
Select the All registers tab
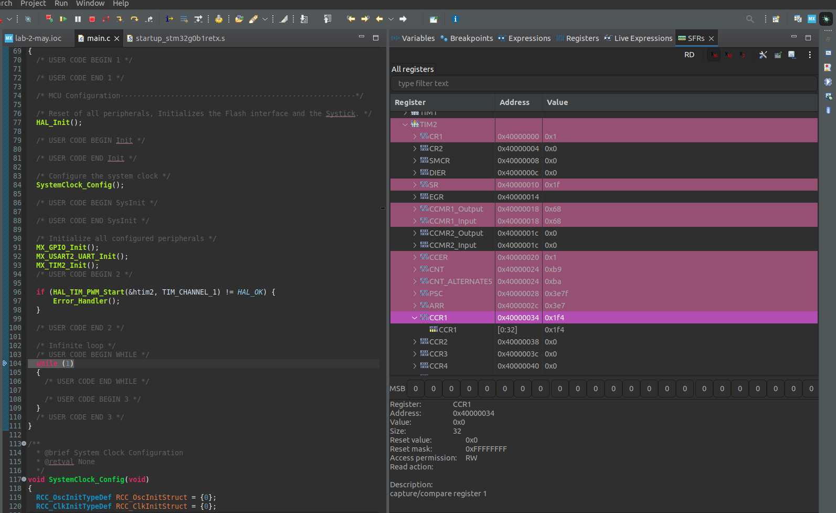point(412,69)
